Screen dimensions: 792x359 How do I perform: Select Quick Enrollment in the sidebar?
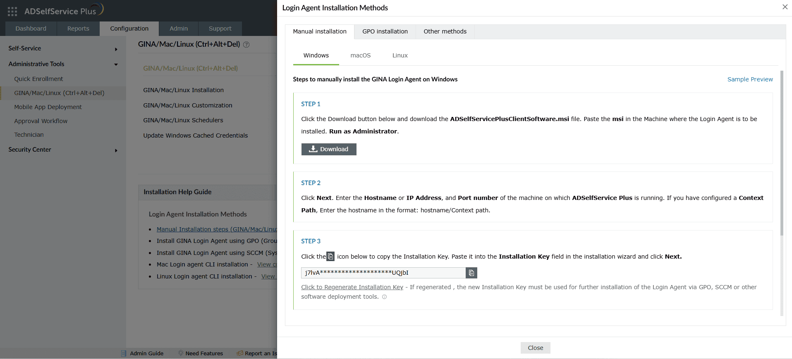(x=38, y=79)
